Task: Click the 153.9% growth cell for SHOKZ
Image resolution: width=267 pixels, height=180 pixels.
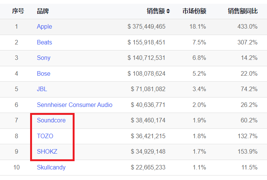Action: pos(249,152)
